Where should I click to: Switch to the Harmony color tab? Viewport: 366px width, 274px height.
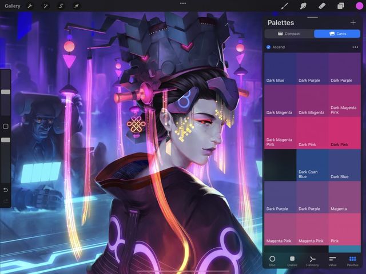point(312,261)
